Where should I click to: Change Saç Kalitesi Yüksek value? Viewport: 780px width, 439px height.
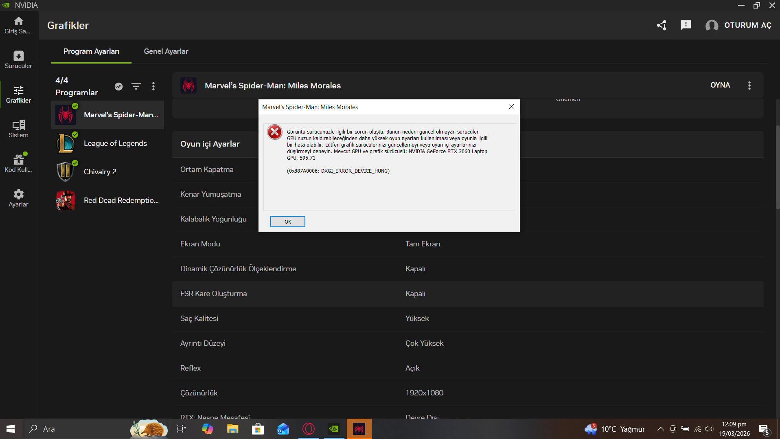click(x=417, y=318)
